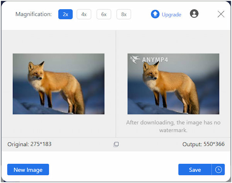232x183 pixels.
Task: Click the no-watermark notice text
Action: pos(173,126)
